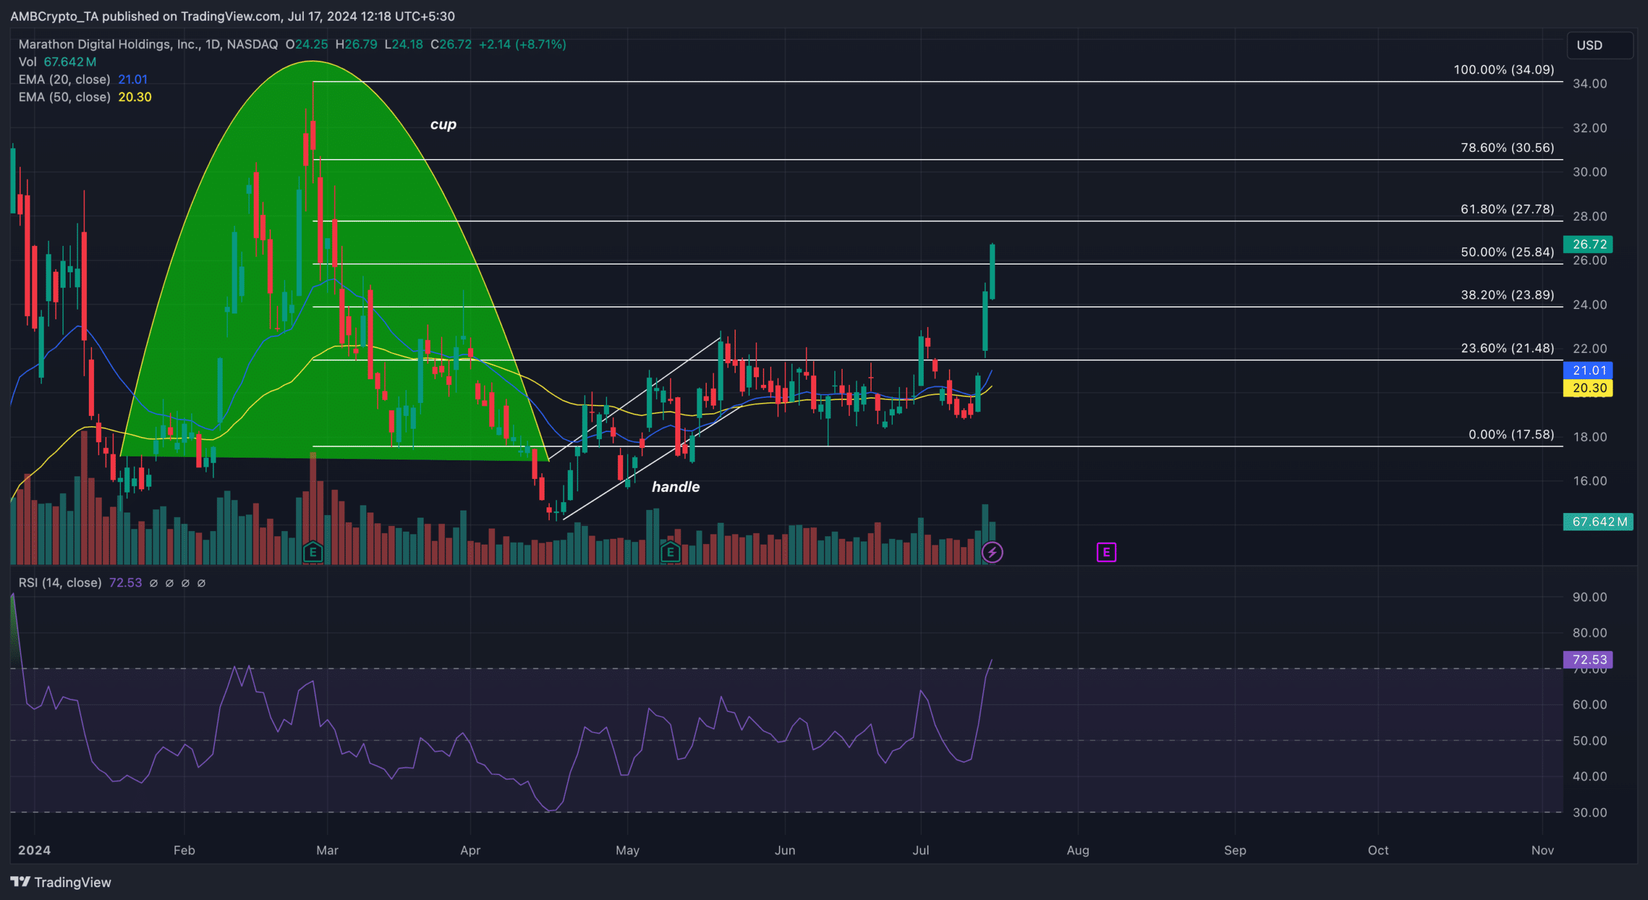
Task: Click the 38.20% (23.89) Fibonacci label
Action: pos(1508,295)
